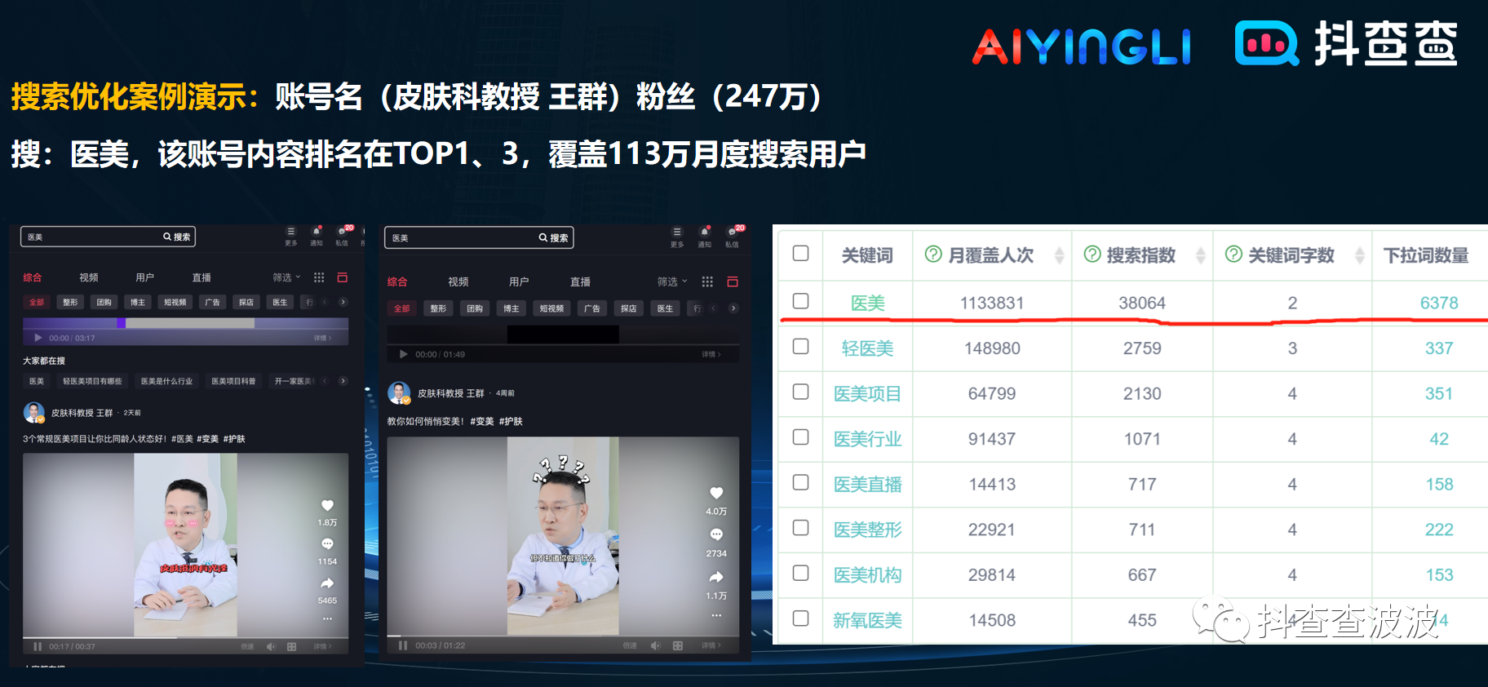Check the box for 医美机构 row
The image size is (1488, 687).
pos(801,573)
